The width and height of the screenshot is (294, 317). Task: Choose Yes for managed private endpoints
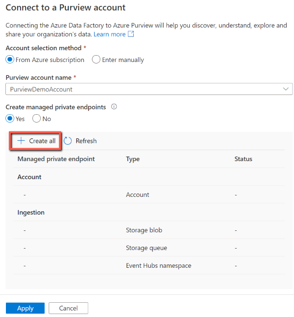(10, 119)
